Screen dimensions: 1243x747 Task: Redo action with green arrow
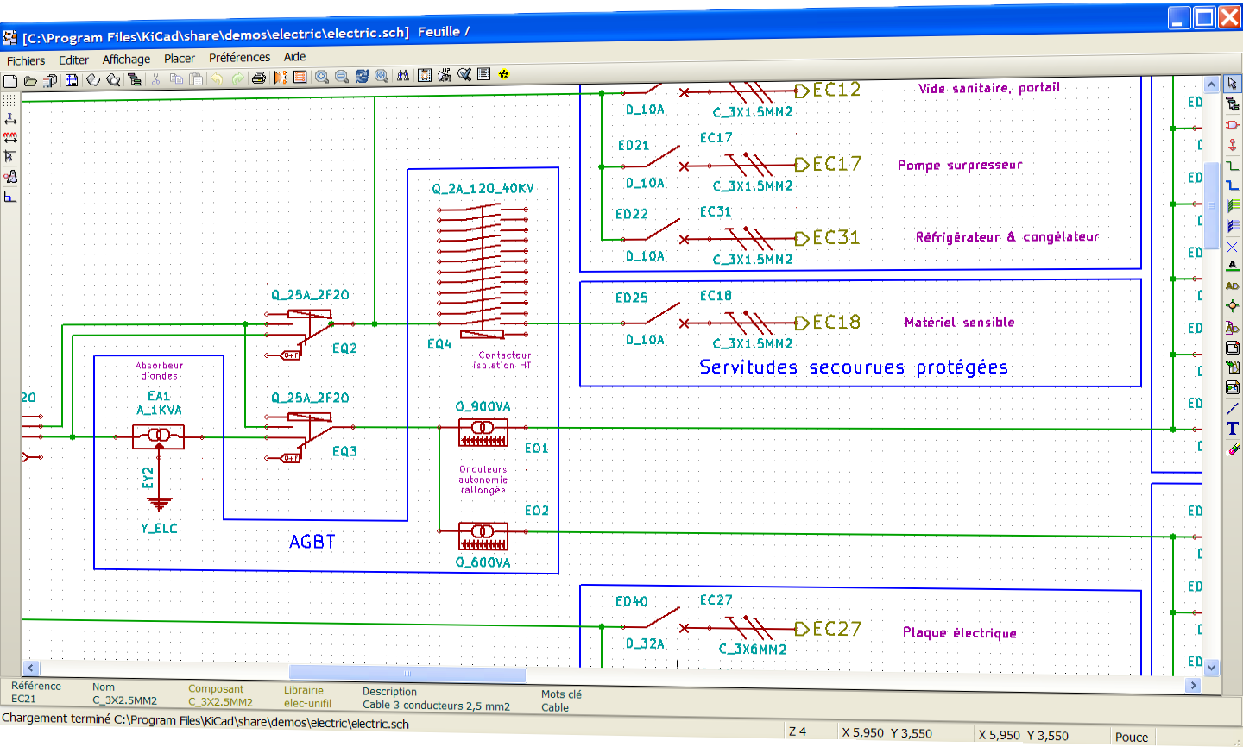237,78
